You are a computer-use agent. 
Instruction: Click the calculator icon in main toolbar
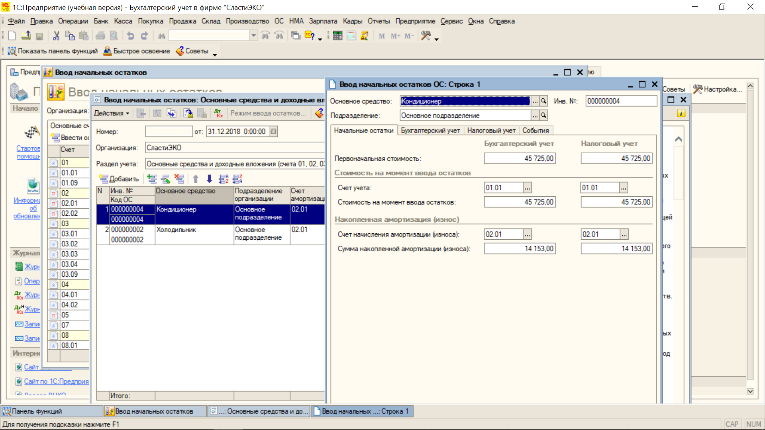coord(337,36)
